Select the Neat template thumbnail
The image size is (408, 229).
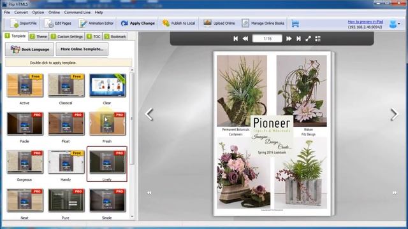[25, 200]
